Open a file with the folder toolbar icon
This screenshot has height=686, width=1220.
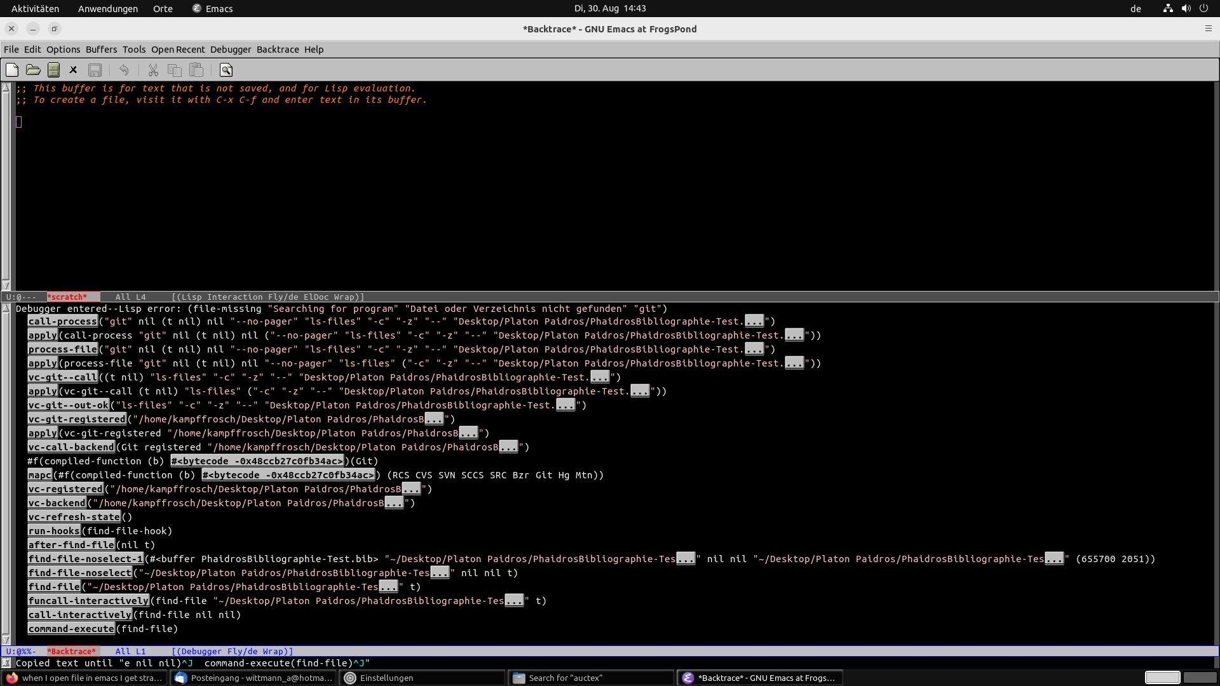click(33, 70)
